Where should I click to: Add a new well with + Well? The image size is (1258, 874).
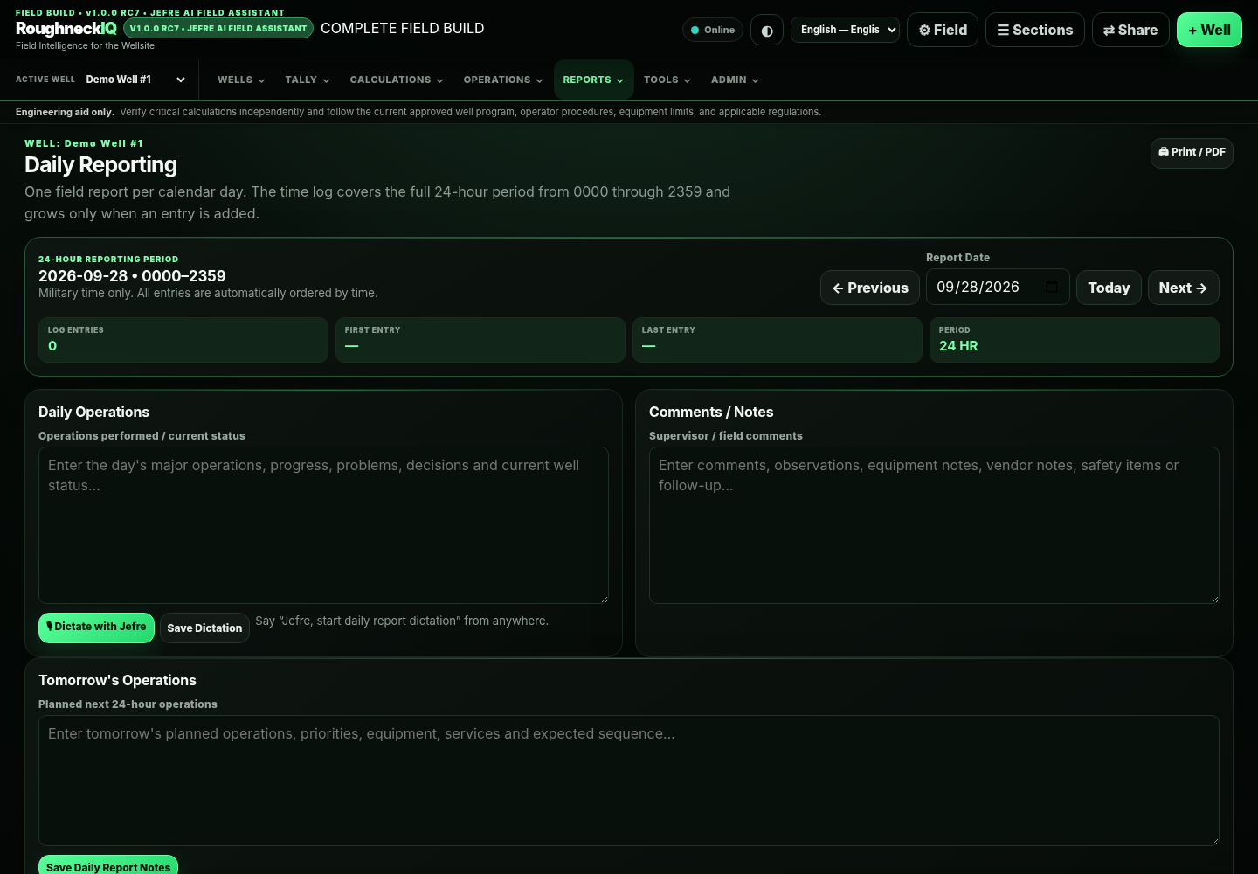point(1209,30)
